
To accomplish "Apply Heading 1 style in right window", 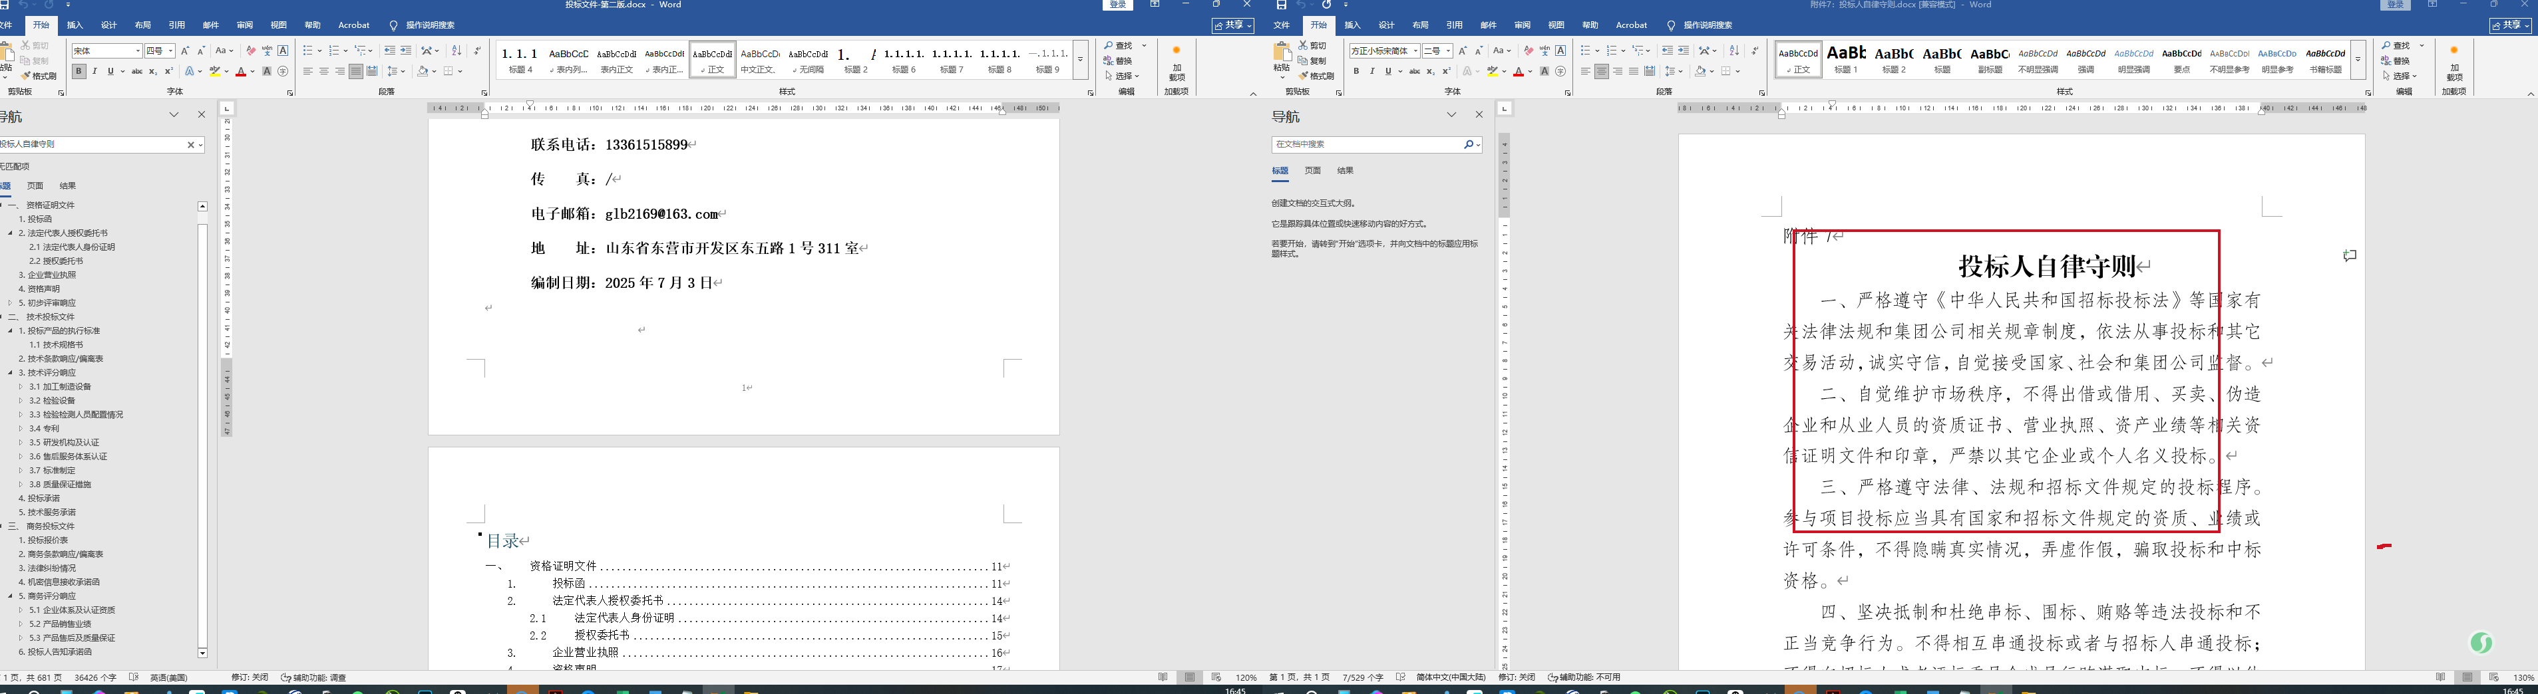I will (x=1845, y=59).
